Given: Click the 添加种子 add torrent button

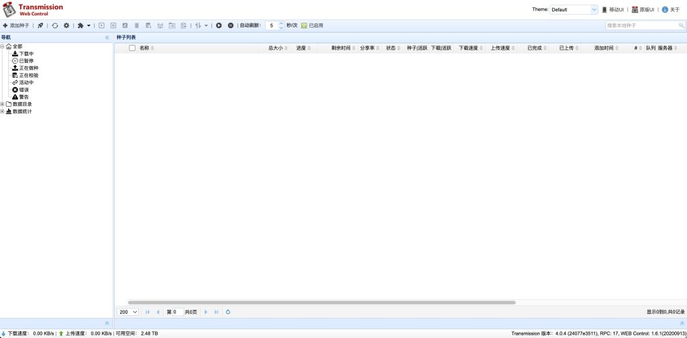Looking at the screenshot, I should point(16,26).
